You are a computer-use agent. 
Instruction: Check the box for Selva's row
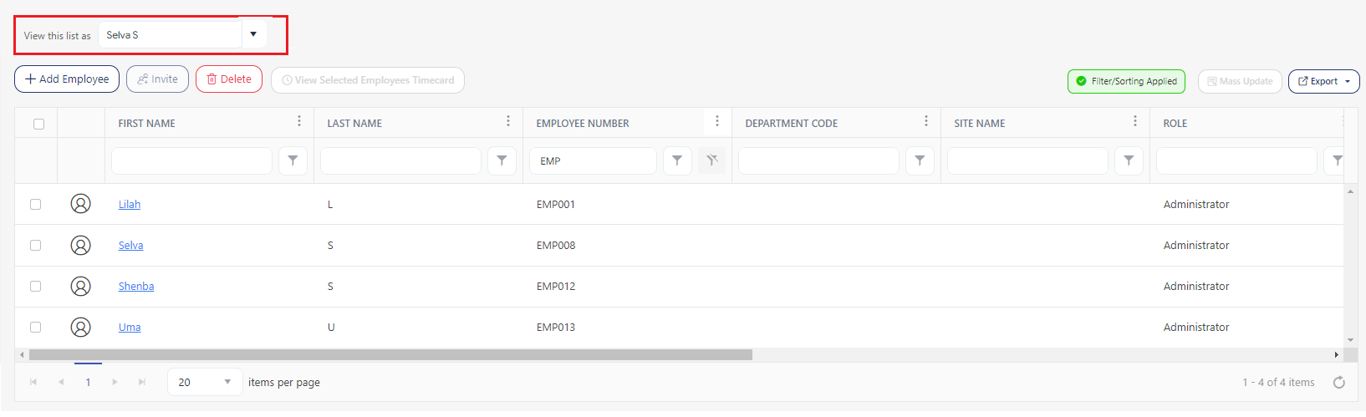point(35,245)
